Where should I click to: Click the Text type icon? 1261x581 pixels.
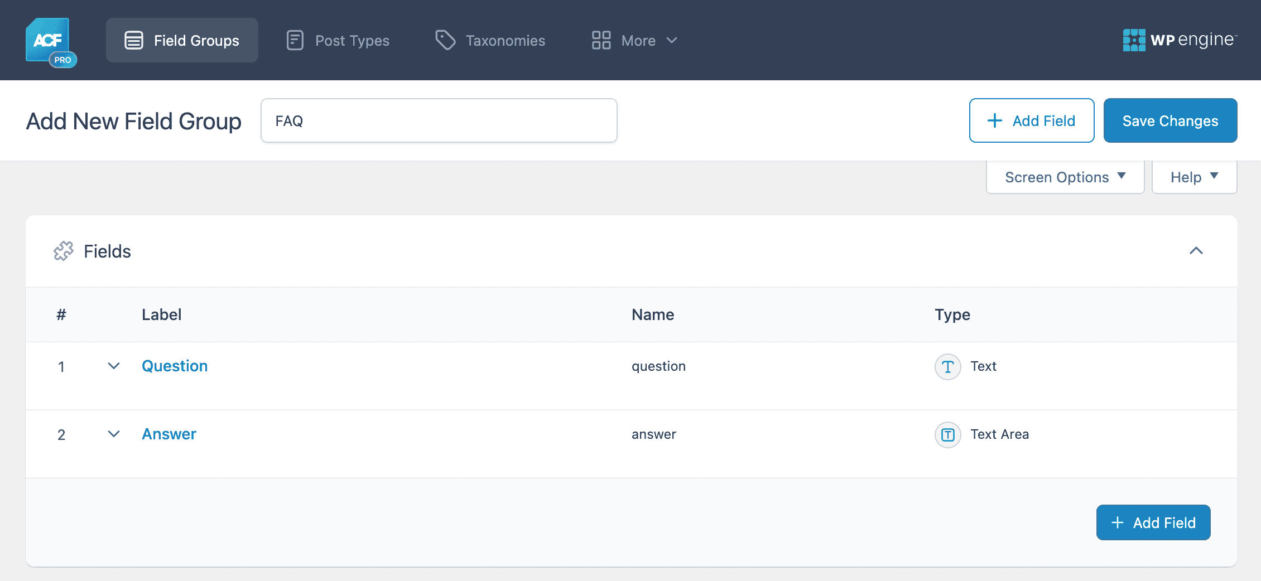tap(947, 366)
